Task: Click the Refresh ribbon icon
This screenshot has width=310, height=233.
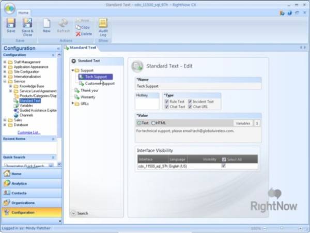Action: 64,25
